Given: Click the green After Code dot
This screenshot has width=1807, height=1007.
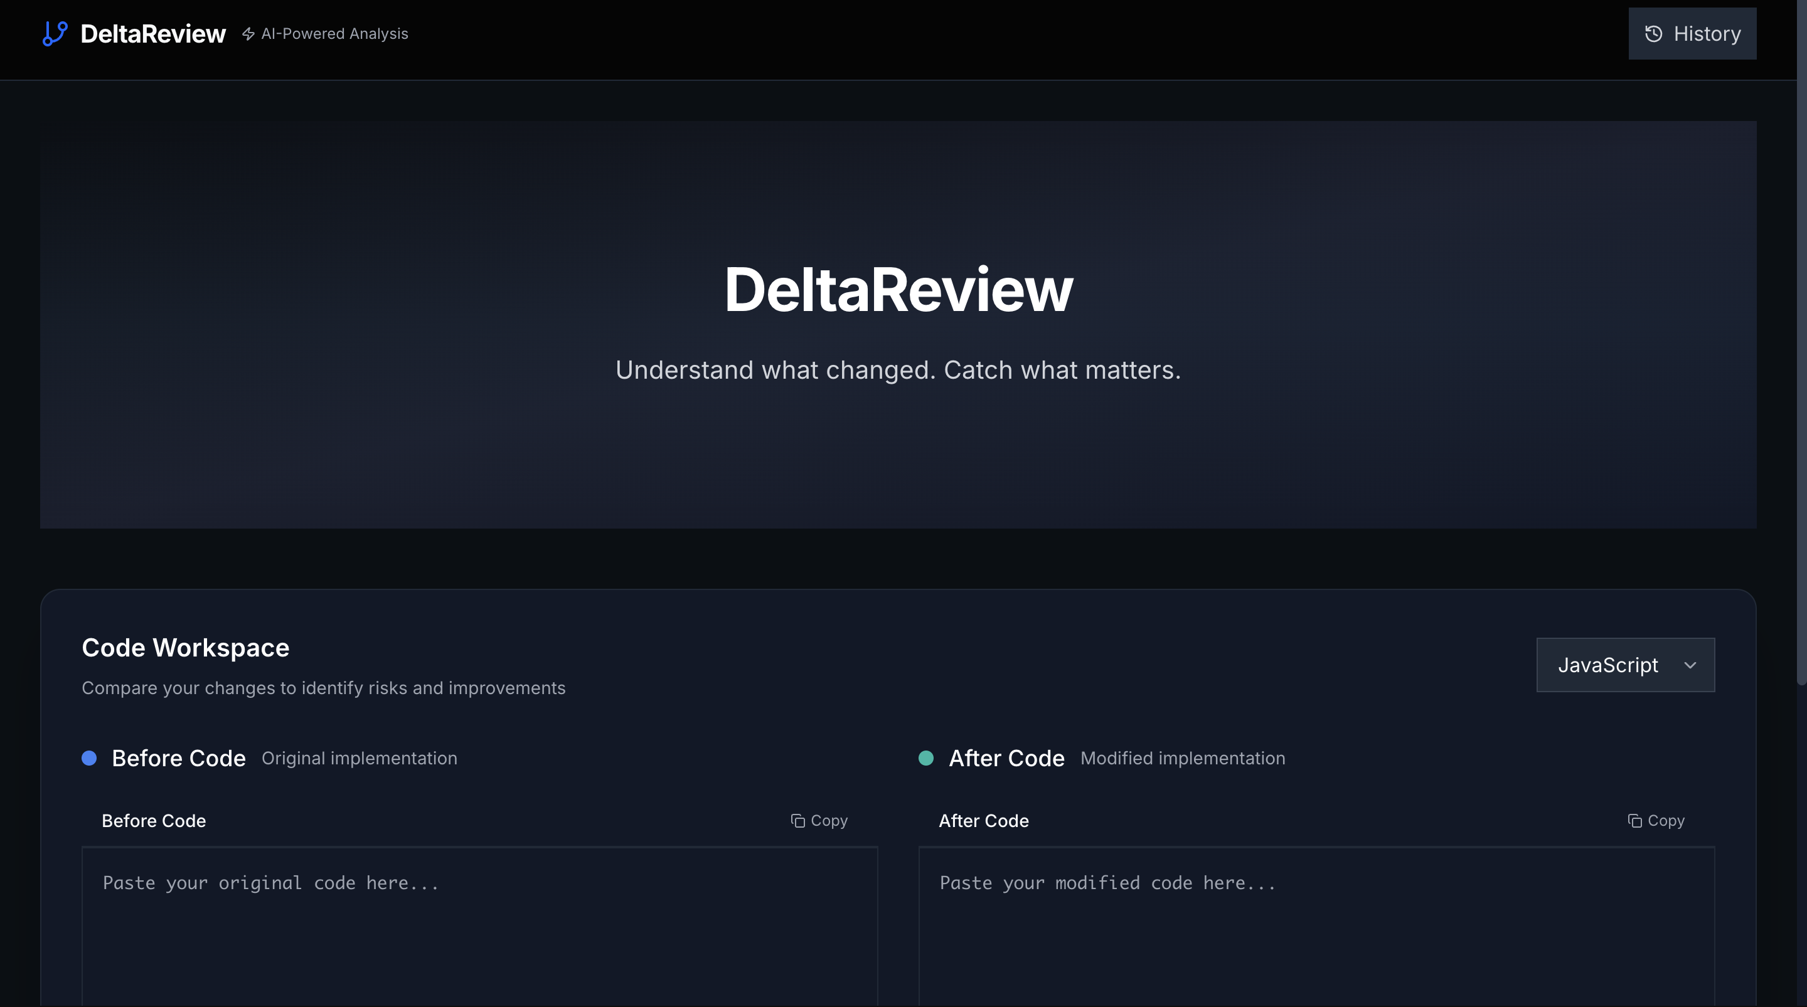Looking at the screenshot, I should pyautogui.click(x=926, y=758).
